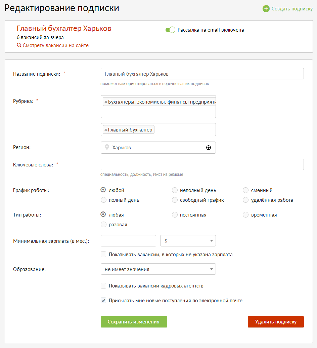The height and width of the screenshot is (348, 317).
Task: Choose удалённая работа radio button
Action: (245, 200)
